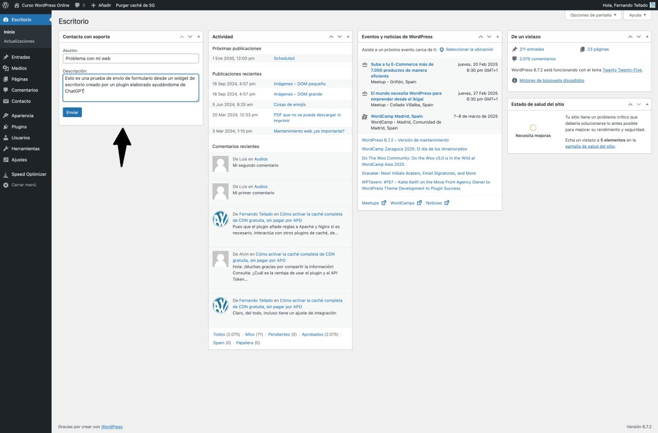Click the comments bubble icon in the admin bar
This screenshot has height=433, width=658.
[78, 5]
